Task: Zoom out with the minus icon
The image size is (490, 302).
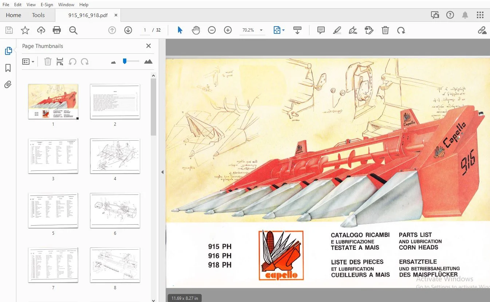Action: pos(212,30)
